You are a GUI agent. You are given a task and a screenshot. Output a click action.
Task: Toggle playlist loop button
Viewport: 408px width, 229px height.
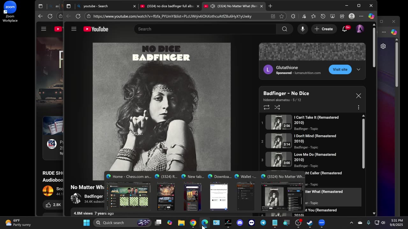(266, 108)
